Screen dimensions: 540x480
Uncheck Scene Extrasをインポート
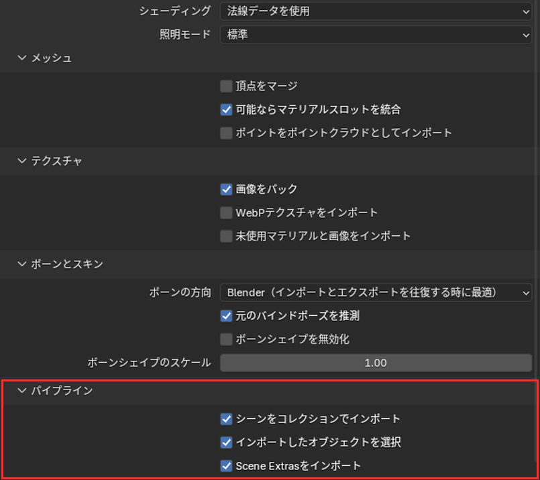tap(226, 466)
